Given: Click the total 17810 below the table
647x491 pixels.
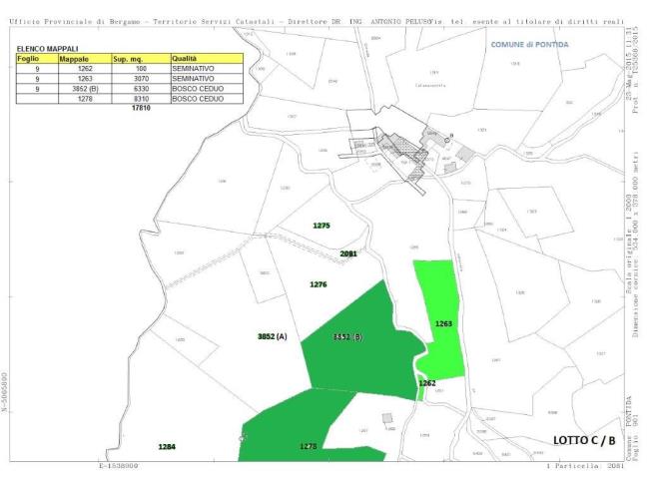Looking at the screenshot, I should [x=141, y=108].
